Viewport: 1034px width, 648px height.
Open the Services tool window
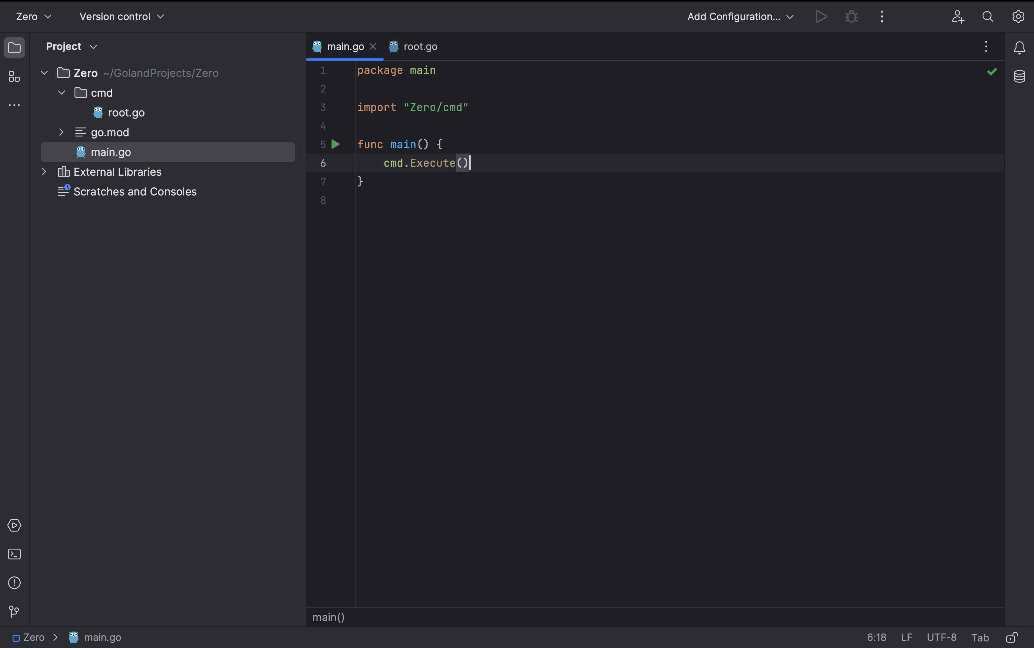pyautogui.click(x=14, y=525)
